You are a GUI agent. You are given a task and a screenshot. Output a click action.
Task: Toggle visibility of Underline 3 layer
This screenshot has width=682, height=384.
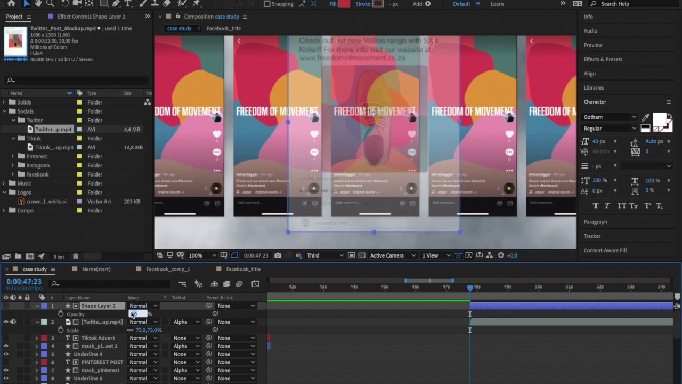tap(6, 378)
